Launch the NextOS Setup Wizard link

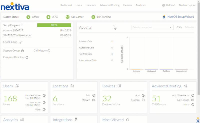pos(181,17)
